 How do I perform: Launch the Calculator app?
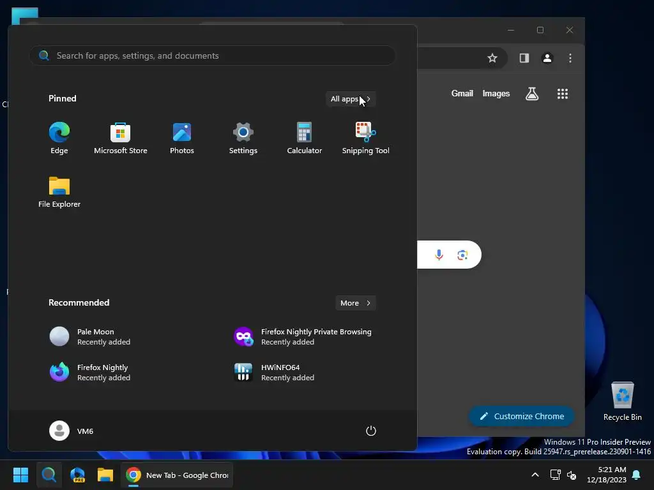pos(305,138)
